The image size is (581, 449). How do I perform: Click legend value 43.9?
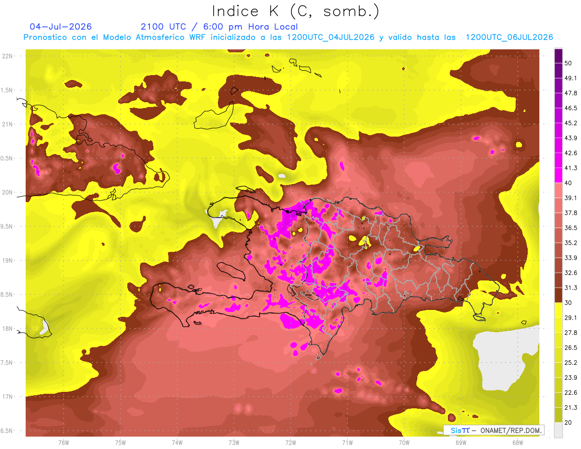point(571,138)
